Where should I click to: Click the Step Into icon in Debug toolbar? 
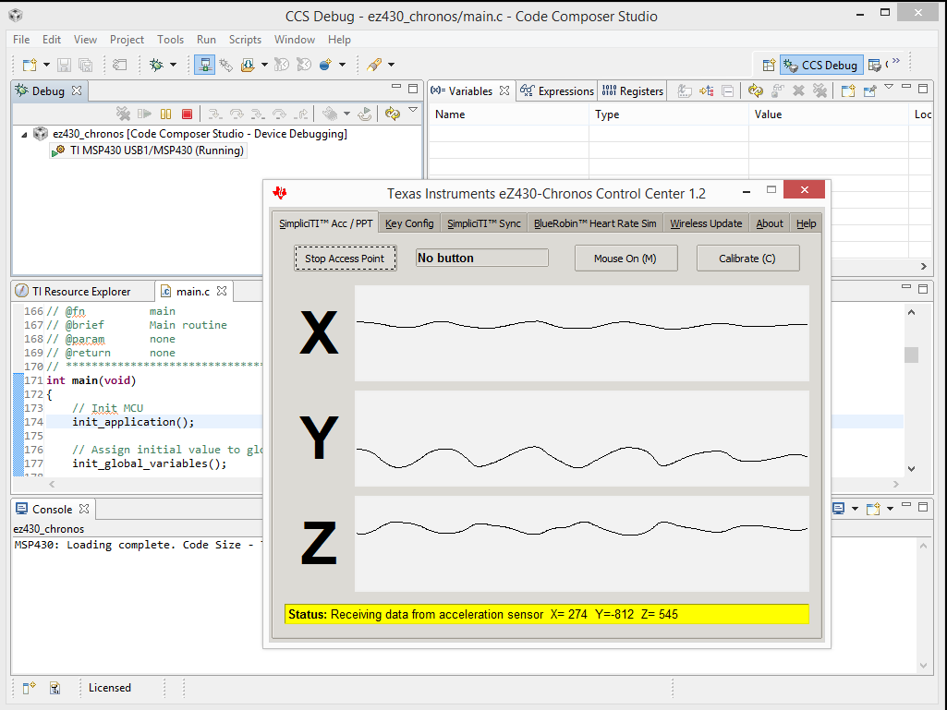215,114
